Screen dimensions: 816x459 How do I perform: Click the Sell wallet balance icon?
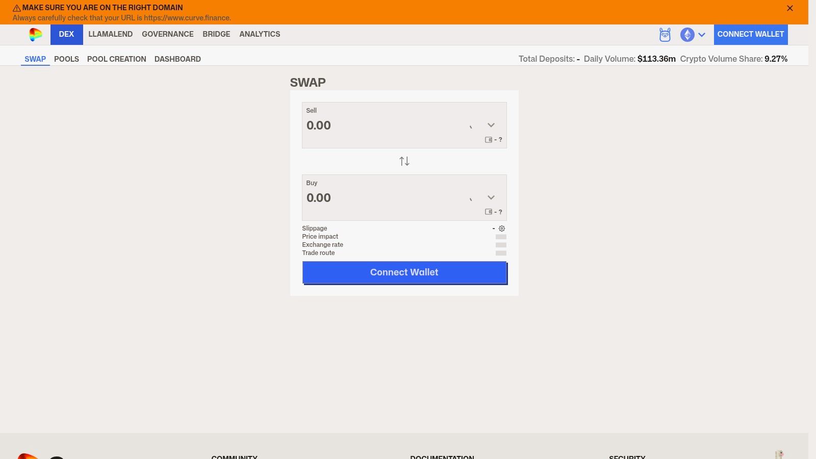489,140
